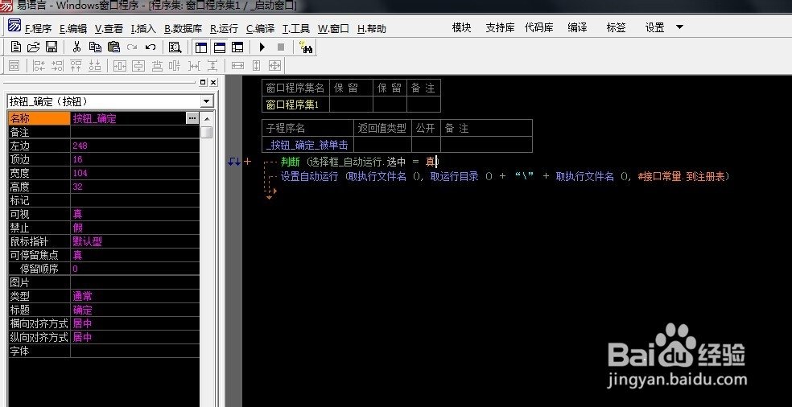Viewport: 792px width, 407px height.
Task: Open the E.编辑 menu
Action: (x=72, y=29)
